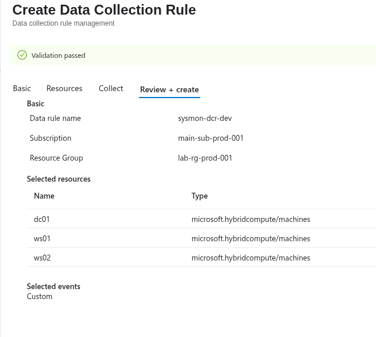Image resolution: width=376 pixels, height=337 pixels.
Task: Click the sysmon-dcr-dev rule name value
Action: (205, 118)
